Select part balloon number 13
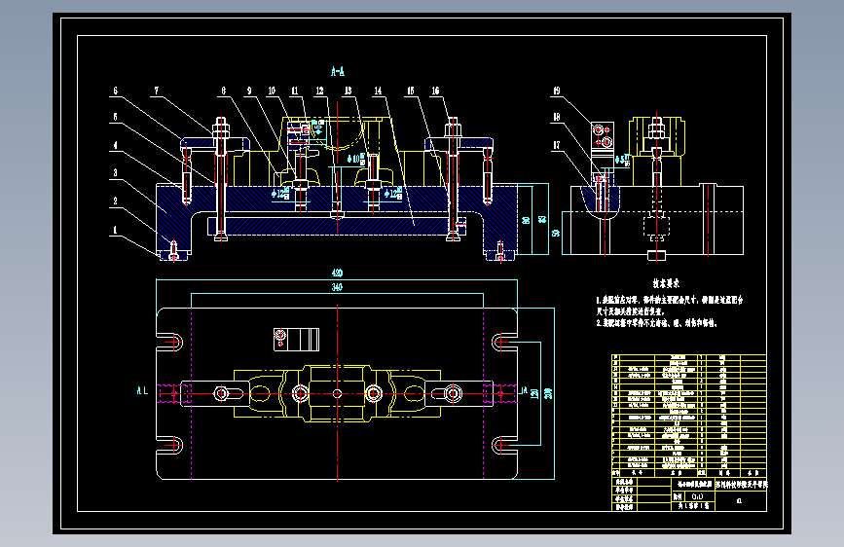Image resolution: width=844 pixels, height=547 pixels. (349, 91)
